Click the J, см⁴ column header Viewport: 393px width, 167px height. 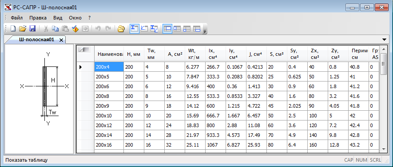tap(256, 54)
